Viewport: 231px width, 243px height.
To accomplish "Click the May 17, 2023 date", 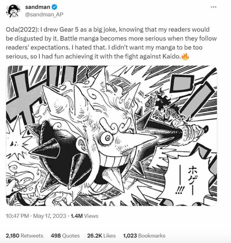I will (x=50, y=216).
